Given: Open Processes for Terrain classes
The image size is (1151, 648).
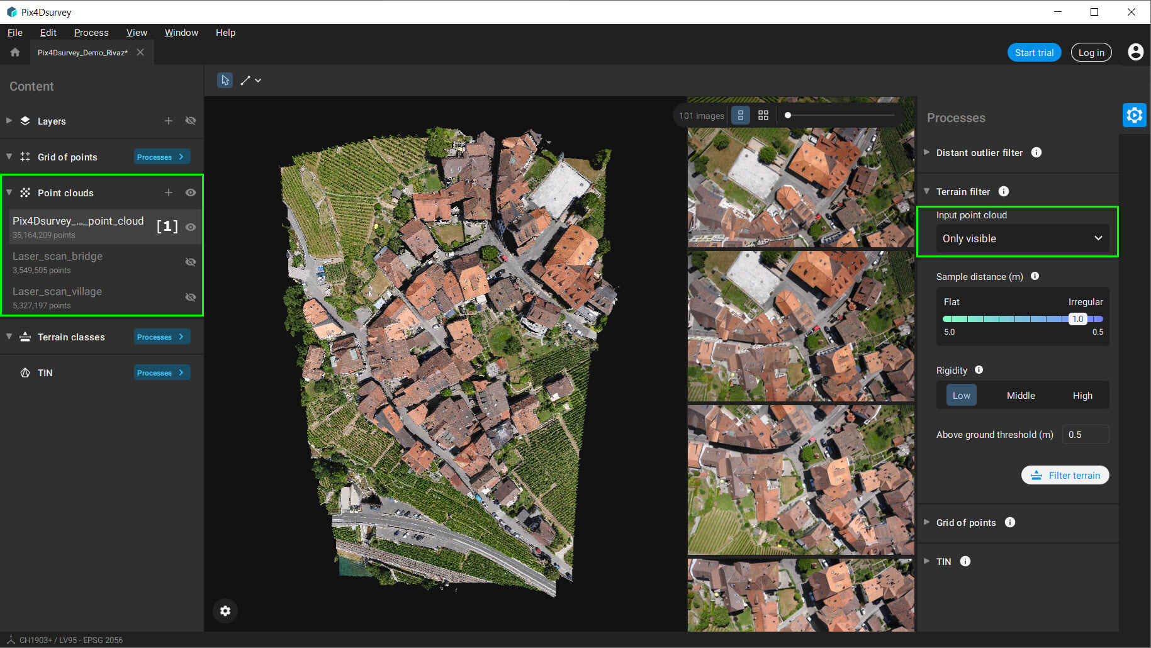Looking at the screenshot, I should (x=162, y=337).
